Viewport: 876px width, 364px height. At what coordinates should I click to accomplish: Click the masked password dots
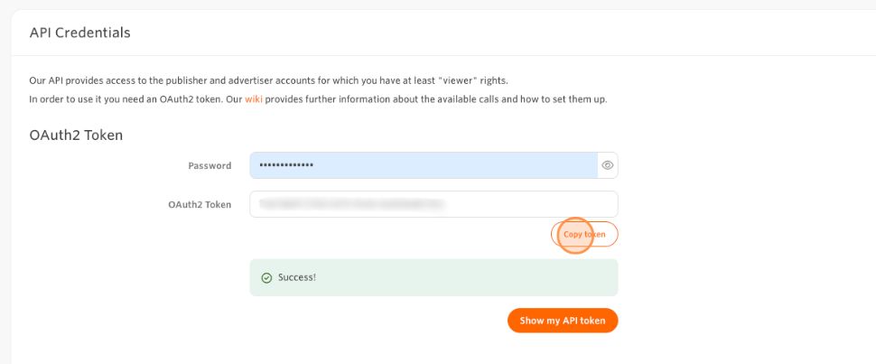pos(286,166)
